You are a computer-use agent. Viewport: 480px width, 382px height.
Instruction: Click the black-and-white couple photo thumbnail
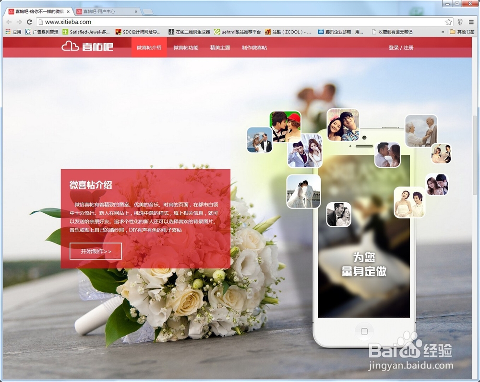point(339,215)
